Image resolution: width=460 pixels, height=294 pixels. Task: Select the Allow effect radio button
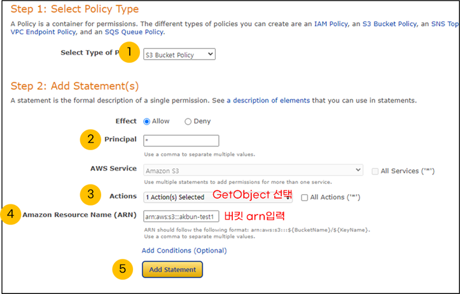[x=147, y=122]
